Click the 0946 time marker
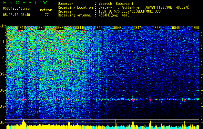Screen dimensions: 203x129 pos(118,28)
